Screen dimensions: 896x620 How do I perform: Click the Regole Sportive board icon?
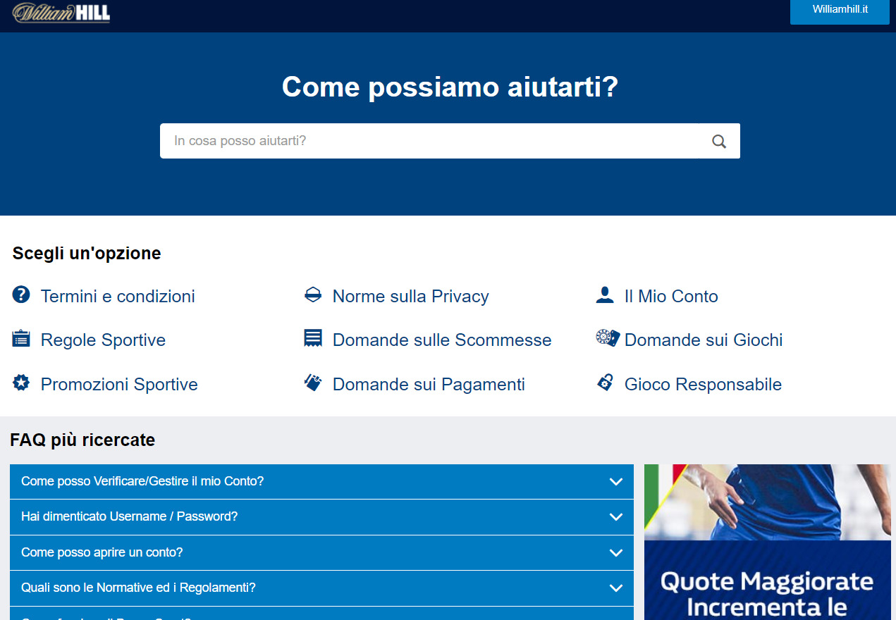coord(21,339)
